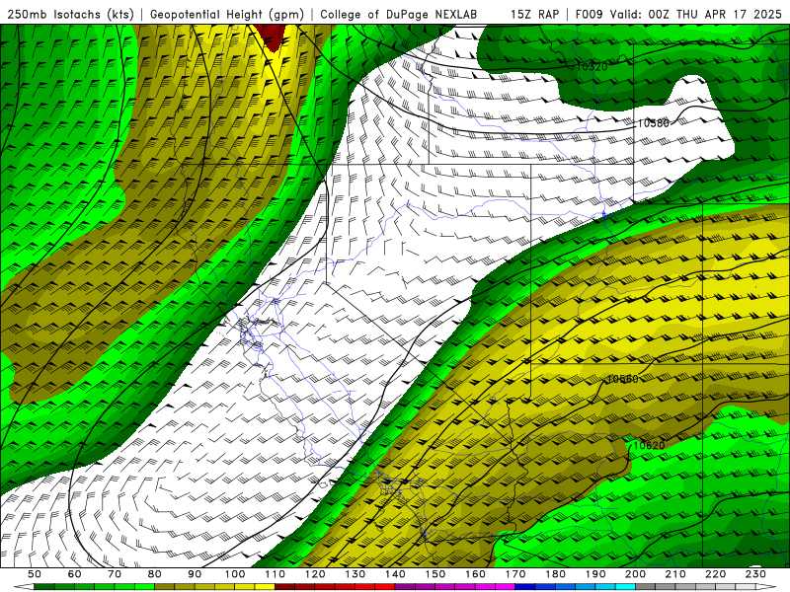Click the 170 value on the color scale
Screen dimensions: 790x592
(x=515, y=574)
